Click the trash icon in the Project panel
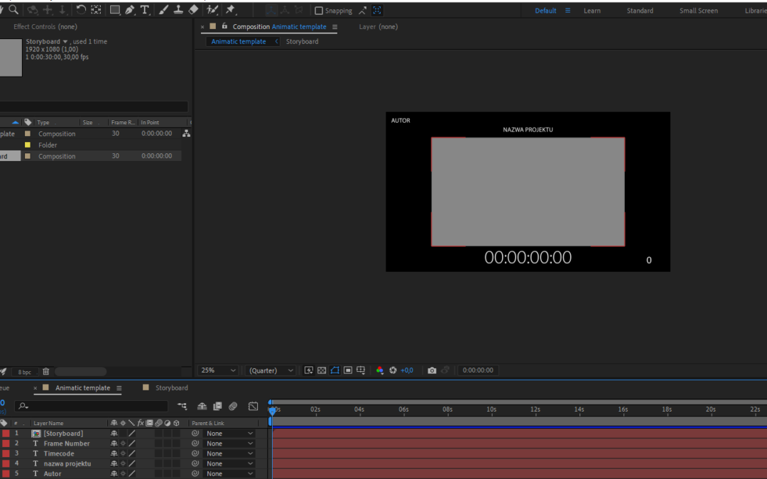This screenshot has width=767, height=479. point(46,372)
